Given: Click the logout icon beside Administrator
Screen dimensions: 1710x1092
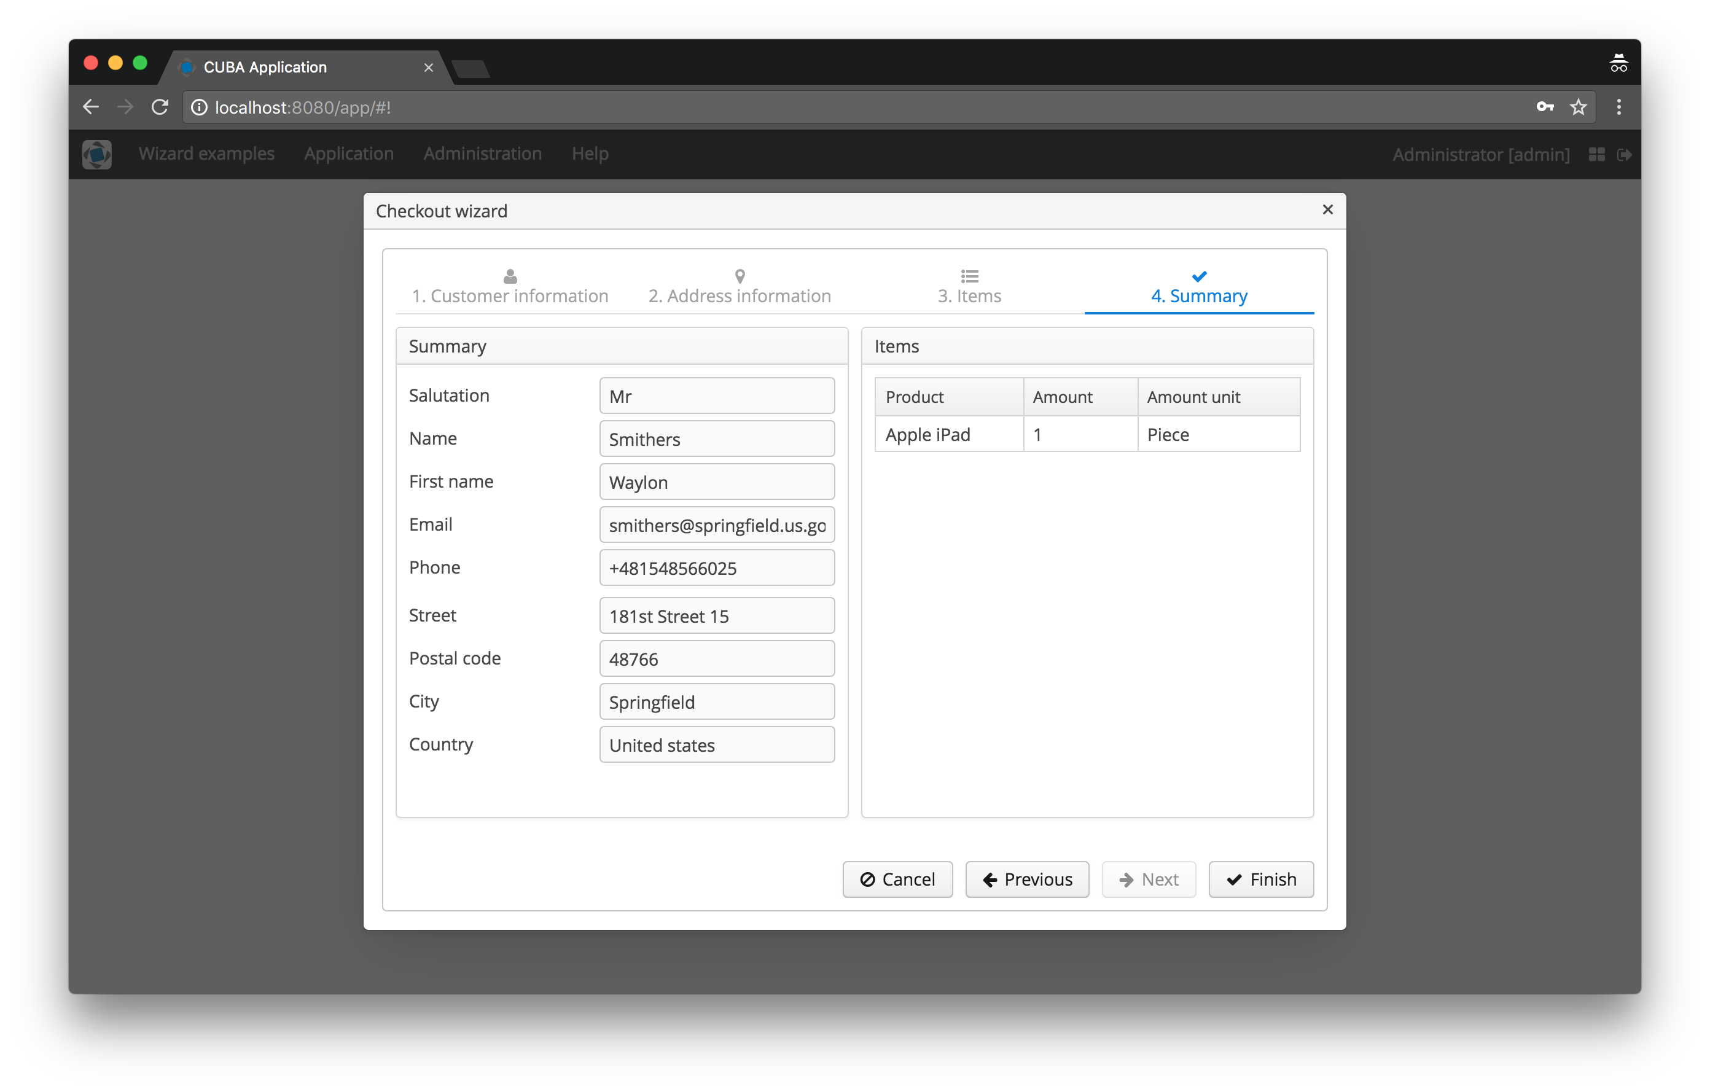Looking at the screenshot, I should tap(1624, 155).
